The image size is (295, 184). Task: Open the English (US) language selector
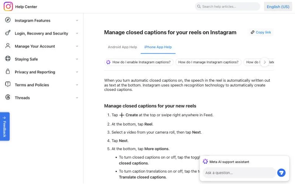tap(278, 7)
